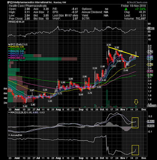This screenshot has height=160, width=157.
Task: Click the purple EMA(9) legend entry
Action: tap(16, 56)
